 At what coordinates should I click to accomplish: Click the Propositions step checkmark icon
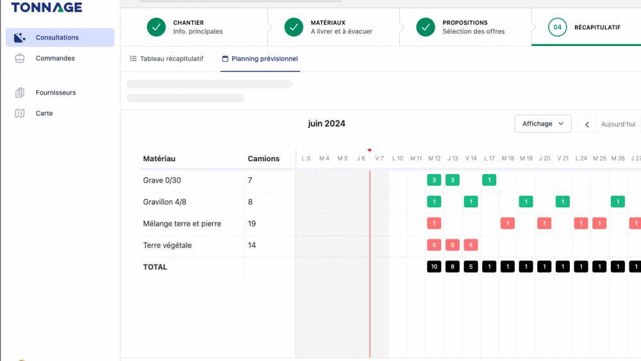pos(426,27)
